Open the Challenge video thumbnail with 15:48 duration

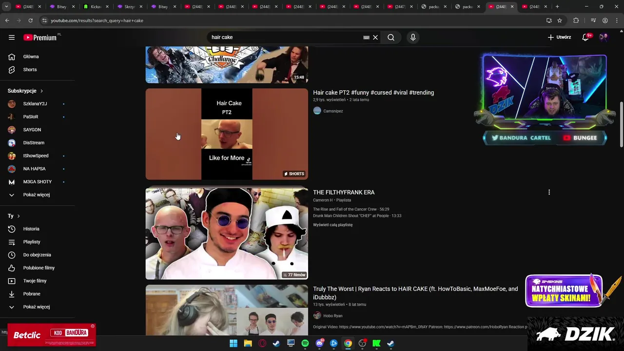(x=227, y=65)
